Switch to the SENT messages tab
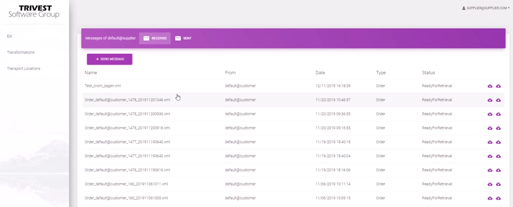 (x=183, y=38)
